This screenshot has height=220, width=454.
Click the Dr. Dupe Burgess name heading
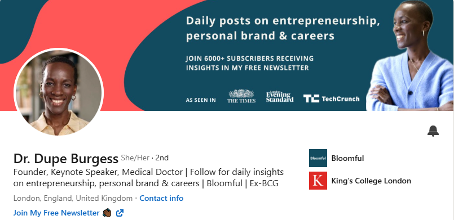66,159
